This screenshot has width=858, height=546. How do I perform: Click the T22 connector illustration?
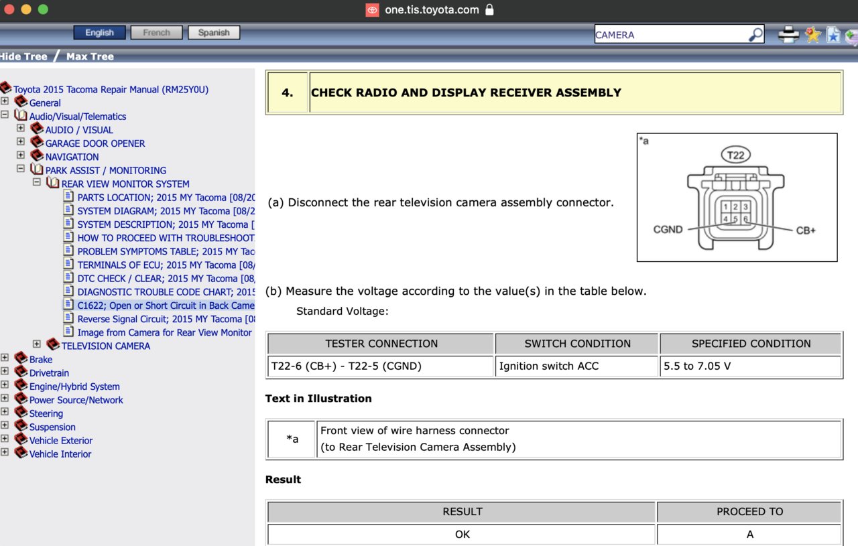(x=737, y=197)
